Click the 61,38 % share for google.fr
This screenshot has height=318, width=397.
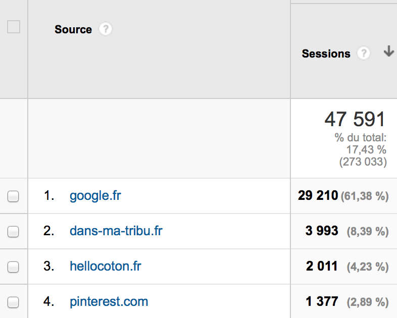[x=365, y=196]
